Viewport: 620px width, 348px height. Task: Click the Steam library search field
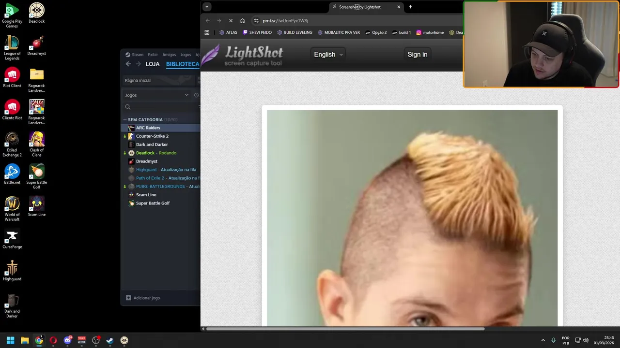[x=161, y=107]
